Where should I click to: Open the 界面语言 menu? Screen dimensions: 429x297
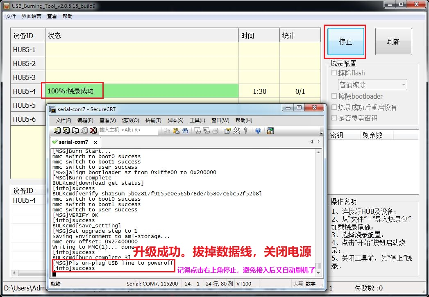32,16
